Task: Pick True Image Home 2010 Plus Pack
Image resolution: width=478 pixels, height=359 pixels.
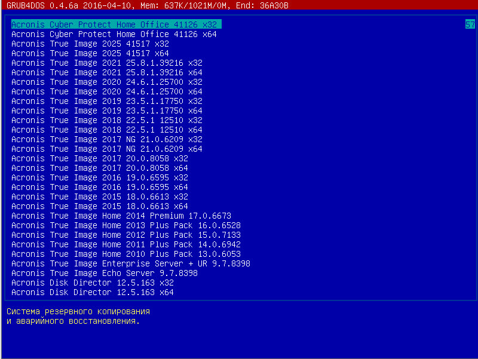Action: tap(126, 254)
